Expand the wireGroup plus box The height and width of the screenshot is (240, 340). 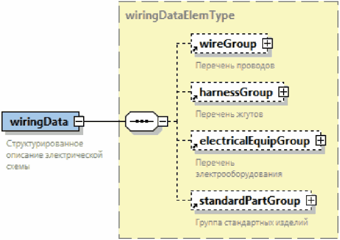[x=267, y=44]
